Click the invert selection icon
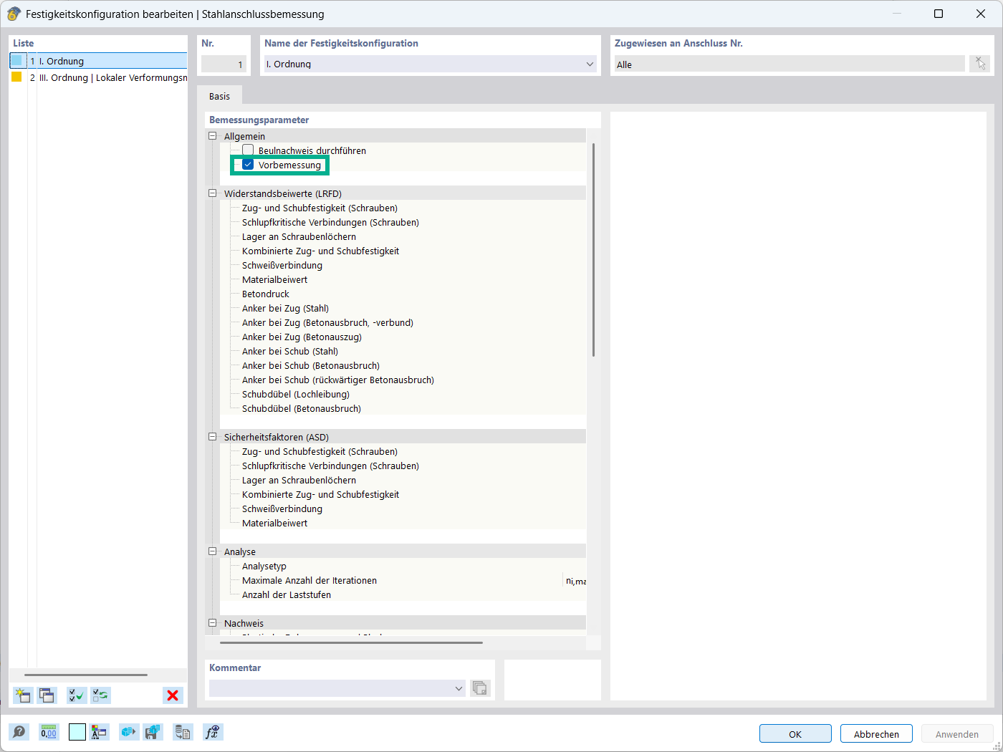1003x752 pixels. point(101,695)
